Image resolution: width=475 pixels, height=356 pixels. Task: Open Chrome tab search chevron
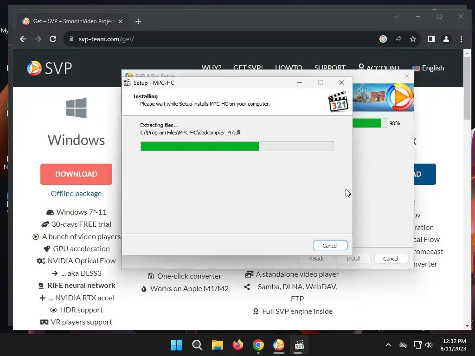[397, 16]
